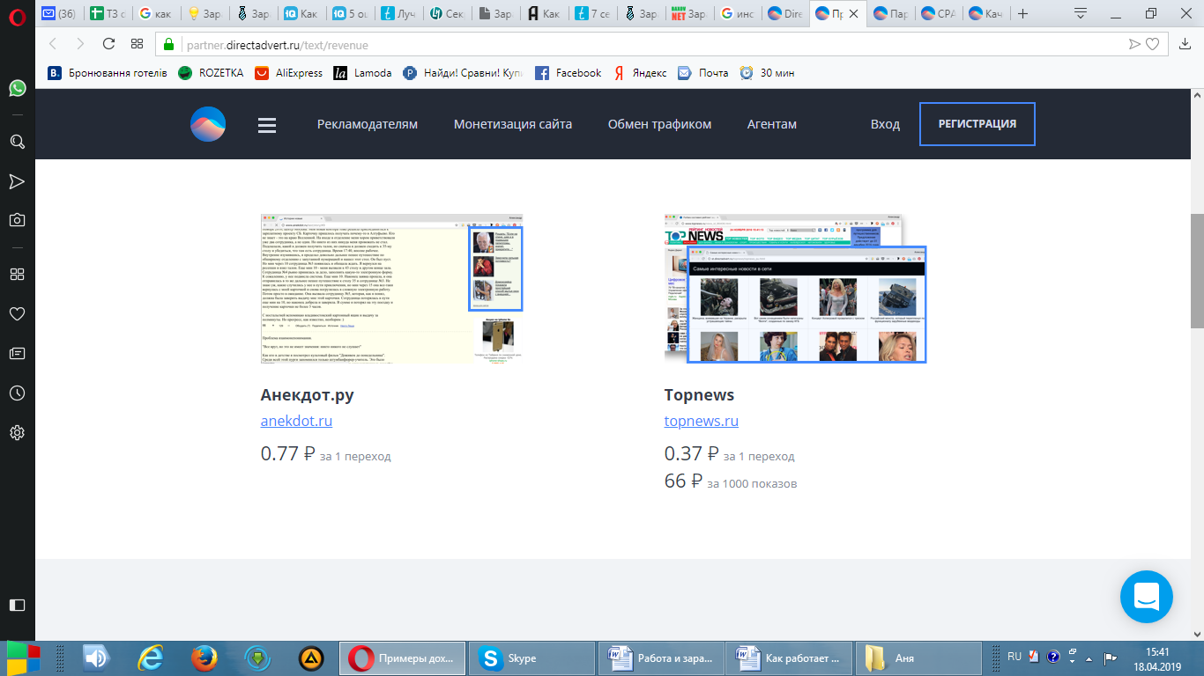The width and height of the screenshot is (1204, 676).
Task: Open the Почта bookmark
Action: 702,73
